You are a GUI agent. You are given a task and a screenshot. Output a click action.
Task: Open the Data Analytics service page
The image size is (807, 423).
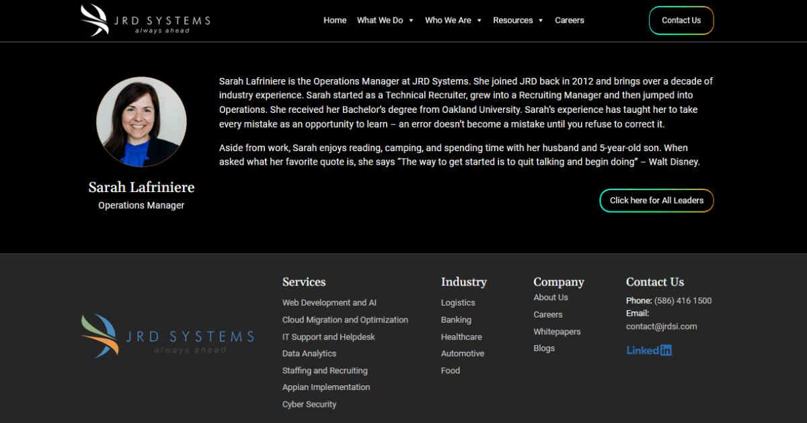pyautogui.click(x=309, y=353)
